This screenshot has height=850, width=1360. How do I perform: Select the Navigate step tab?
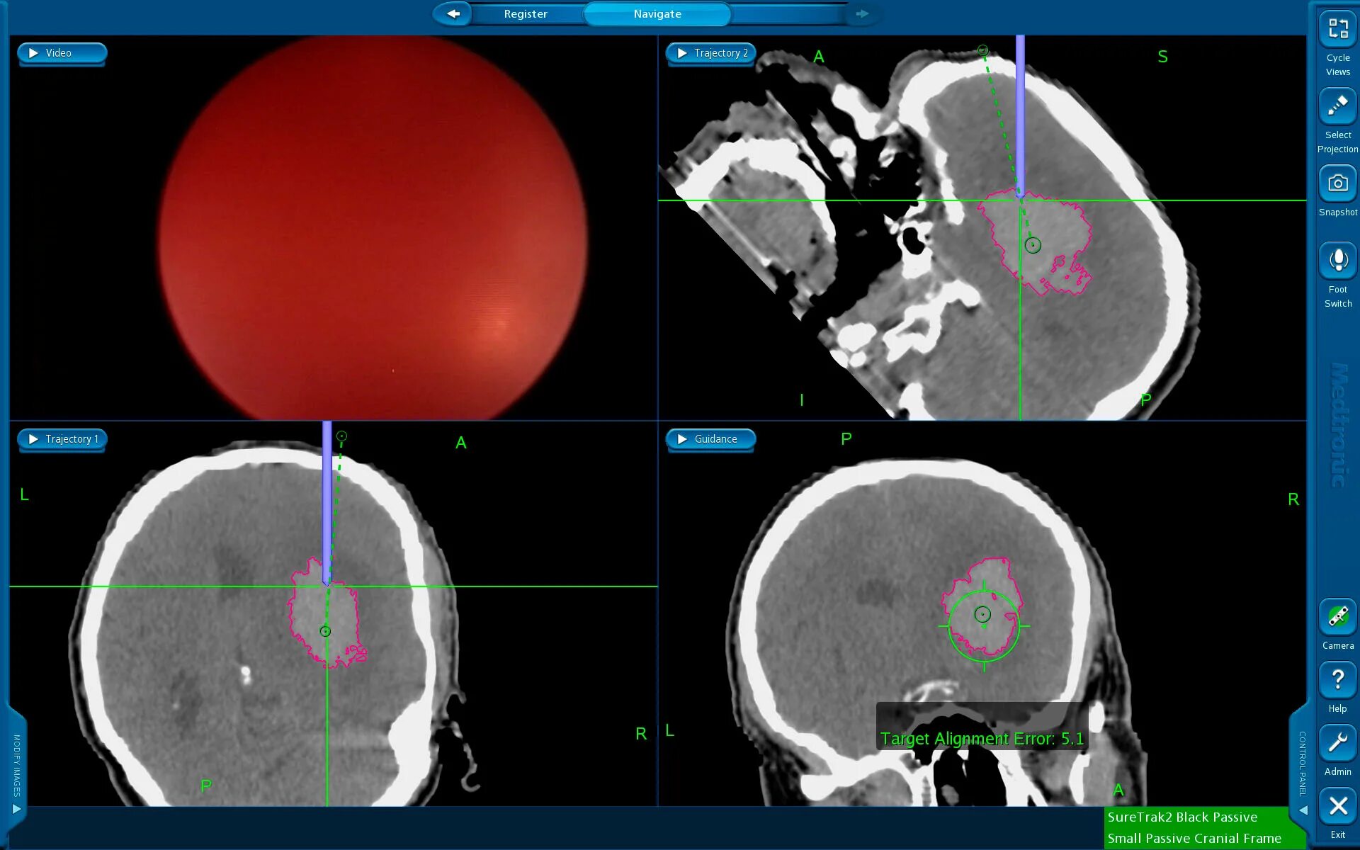(657, 14)
